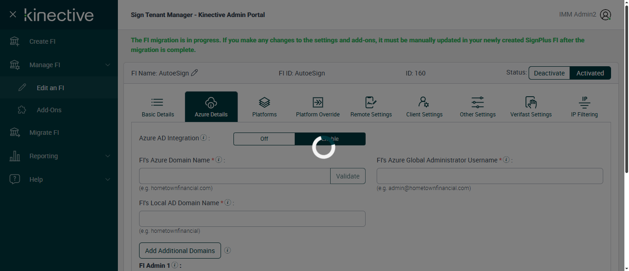Click info icon beside Add Additional Domains

tap(227, 251)
